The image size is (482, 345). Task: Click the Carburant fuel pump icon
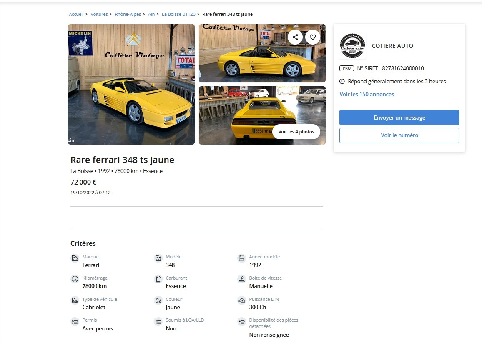pyautogui.click(x=158, y=279)
